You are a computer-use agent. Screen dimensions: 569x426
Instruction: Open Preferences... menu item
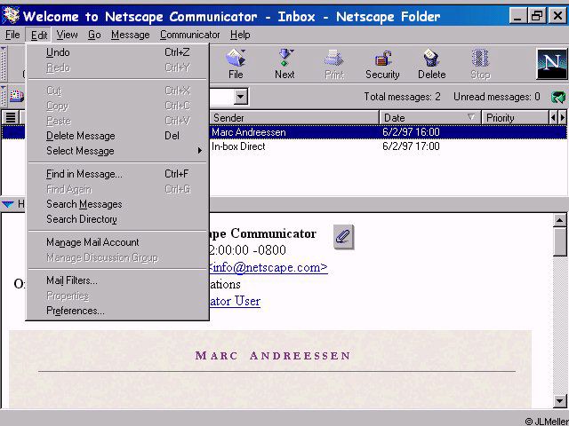pos(117,311)
